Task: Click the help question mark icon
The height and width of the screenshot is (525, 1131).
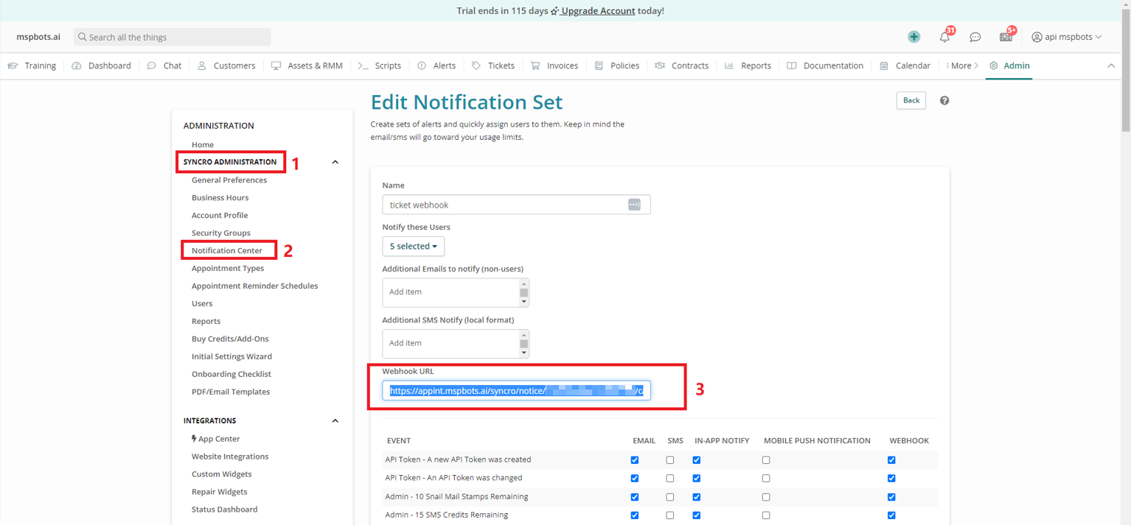Action: coord(944,100)
